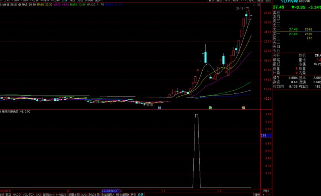
Task: Click the panel layout icon above the price axis
Action: 259,5
